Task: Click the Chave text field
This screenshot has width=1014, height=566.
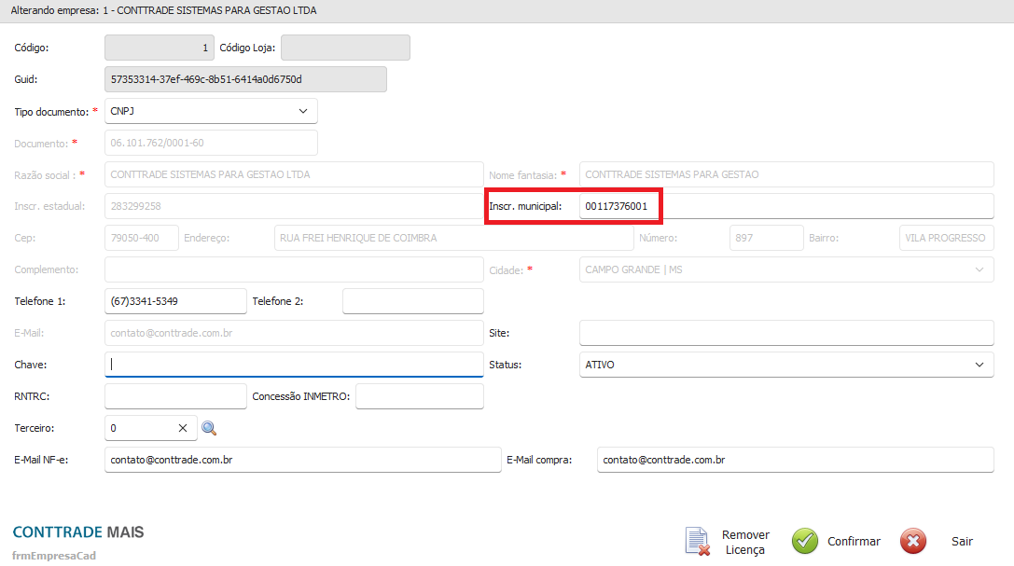Action: click(x=294, y=365)
